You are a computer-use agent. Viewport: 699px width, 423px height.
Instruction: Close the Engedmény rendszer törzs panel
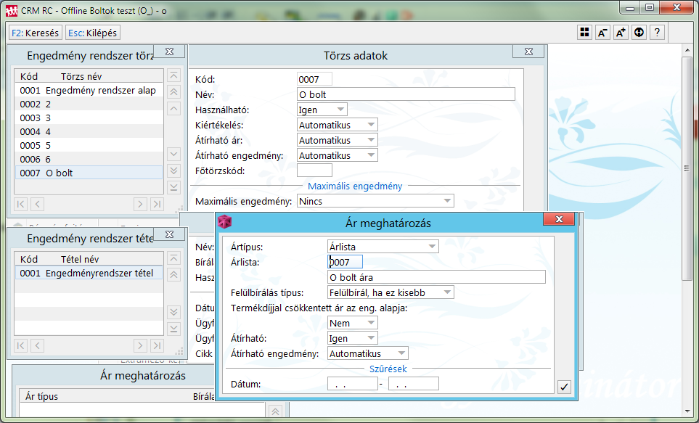pyautogui.click(x=169, y=52)
